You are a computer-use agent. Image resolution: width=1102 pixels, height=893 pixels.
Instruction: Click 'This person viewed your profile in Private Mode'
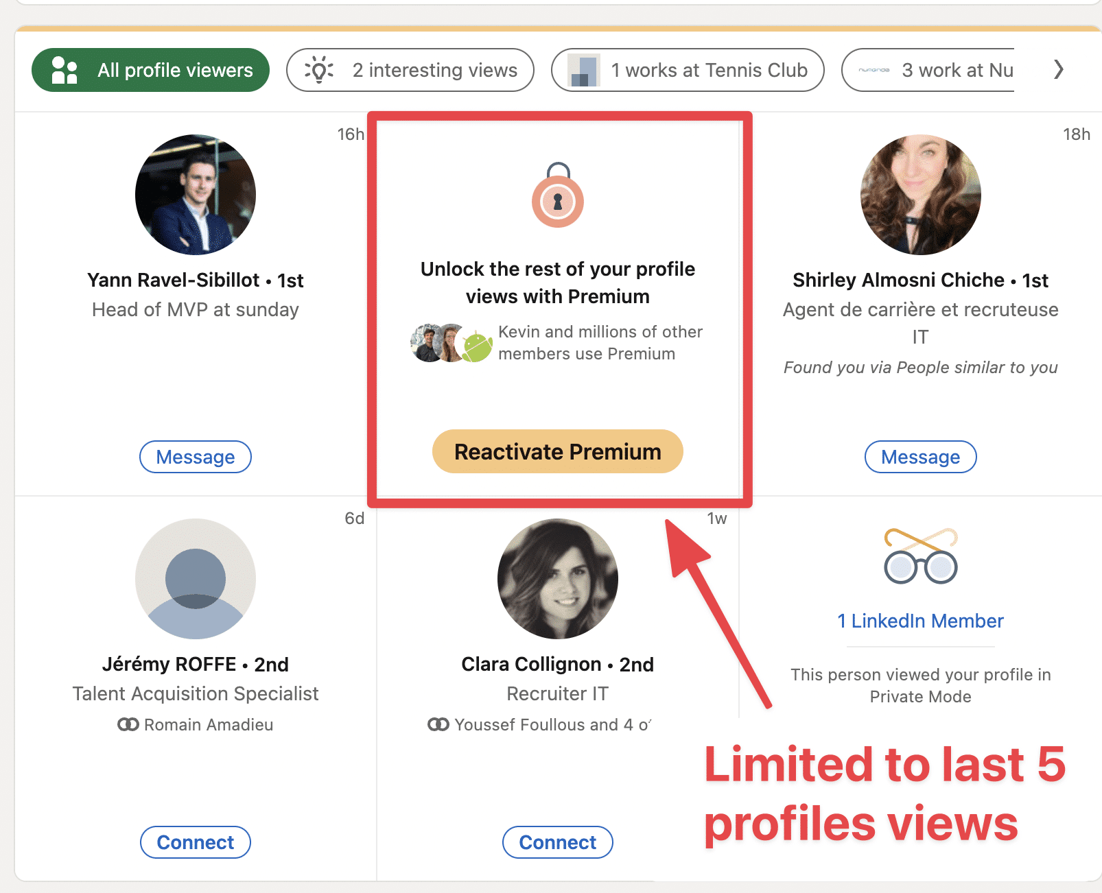click(921, 685)
